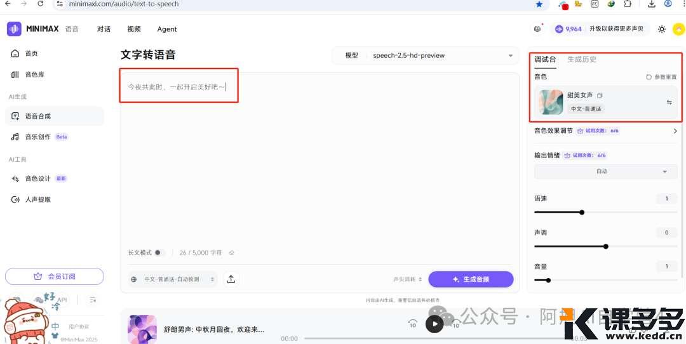Click the browser profile icon

[x=668, y=4]
